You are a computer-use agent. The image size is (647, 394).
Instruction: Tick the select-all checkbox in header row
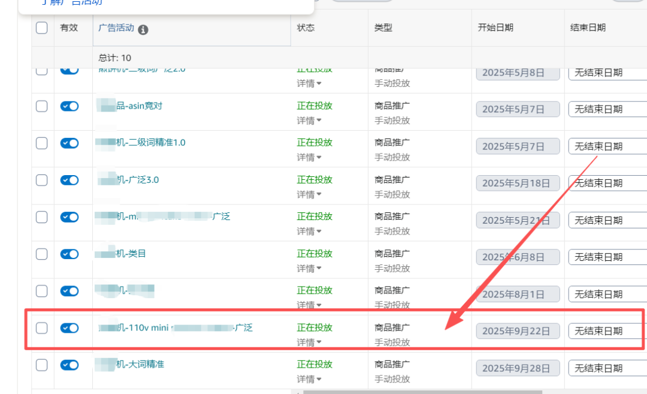pos(41,28)
